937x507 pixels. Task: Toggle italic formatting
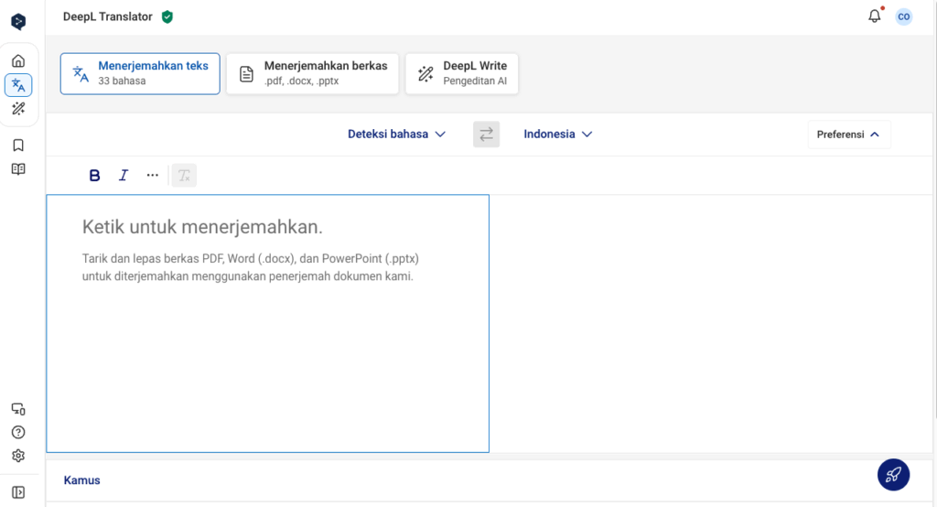(x=124, y=176)
